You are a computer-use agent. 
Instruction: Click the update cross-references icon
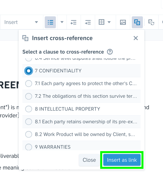coord(151,22)
